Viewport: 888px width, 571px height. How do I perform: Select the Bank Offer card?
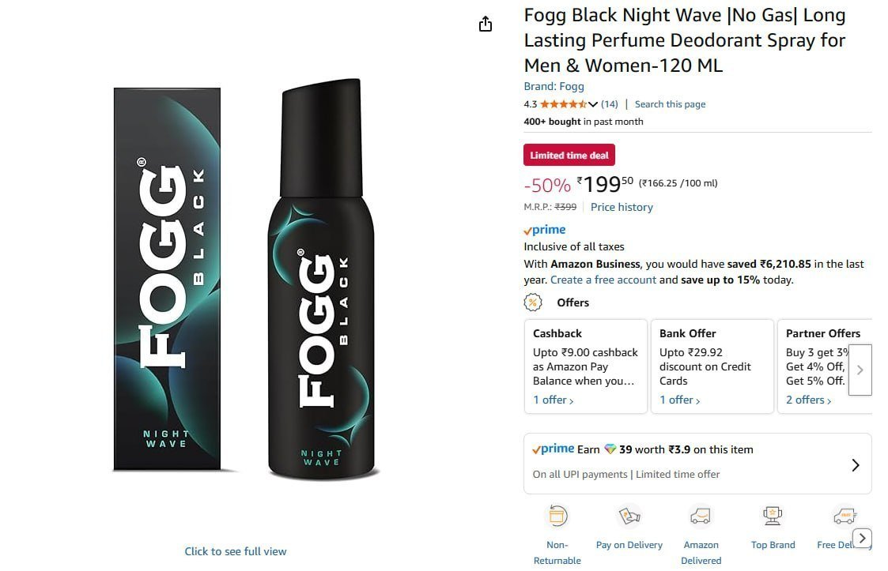click(712, 363)
